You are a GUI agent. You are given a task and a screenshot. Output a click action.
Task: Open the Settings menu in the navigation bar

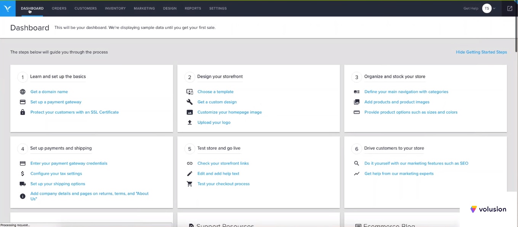click(218, 8)
